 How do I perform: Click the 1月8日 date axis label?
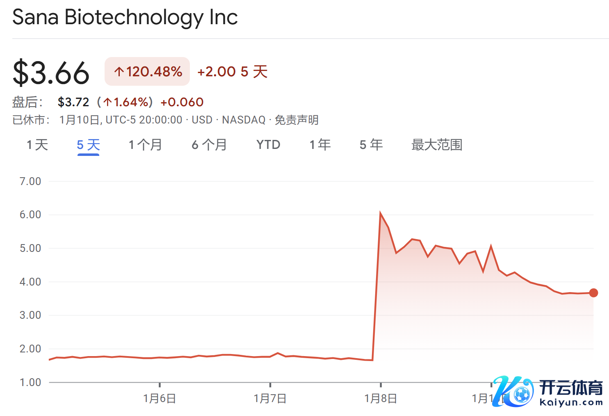point(381,398)
